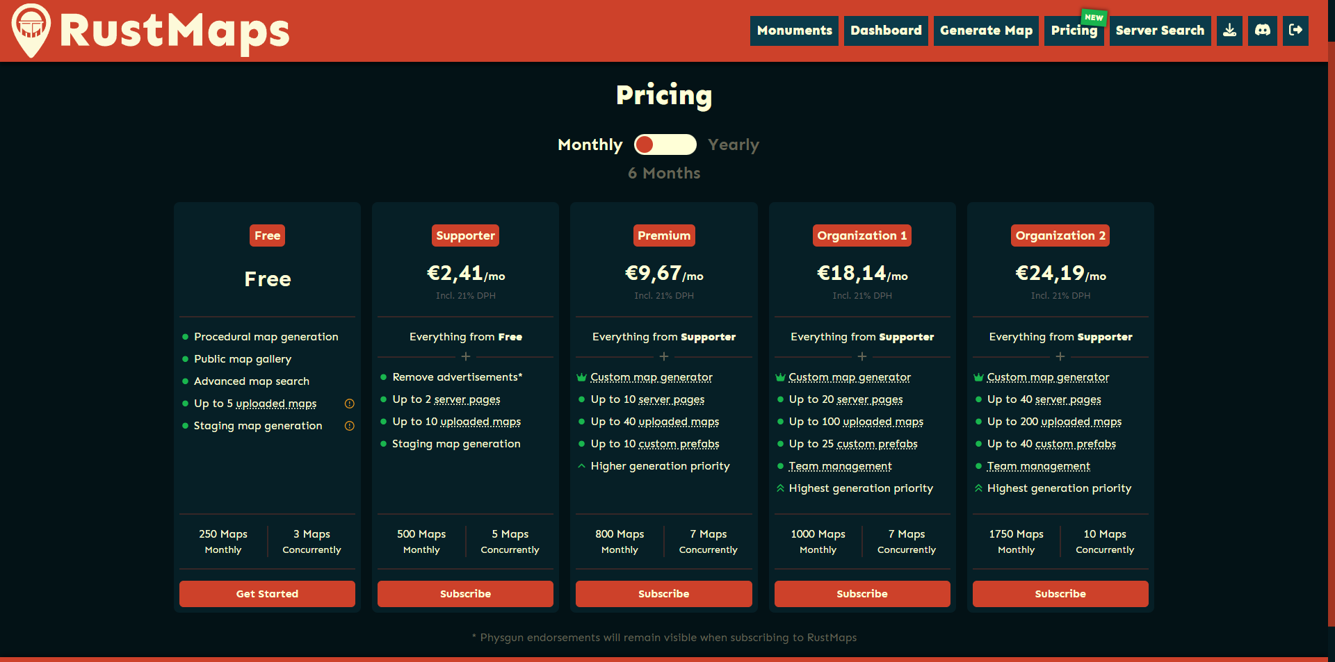
Task: Click info icon beside uploaded maps
Action: click(x=350, y=404)
